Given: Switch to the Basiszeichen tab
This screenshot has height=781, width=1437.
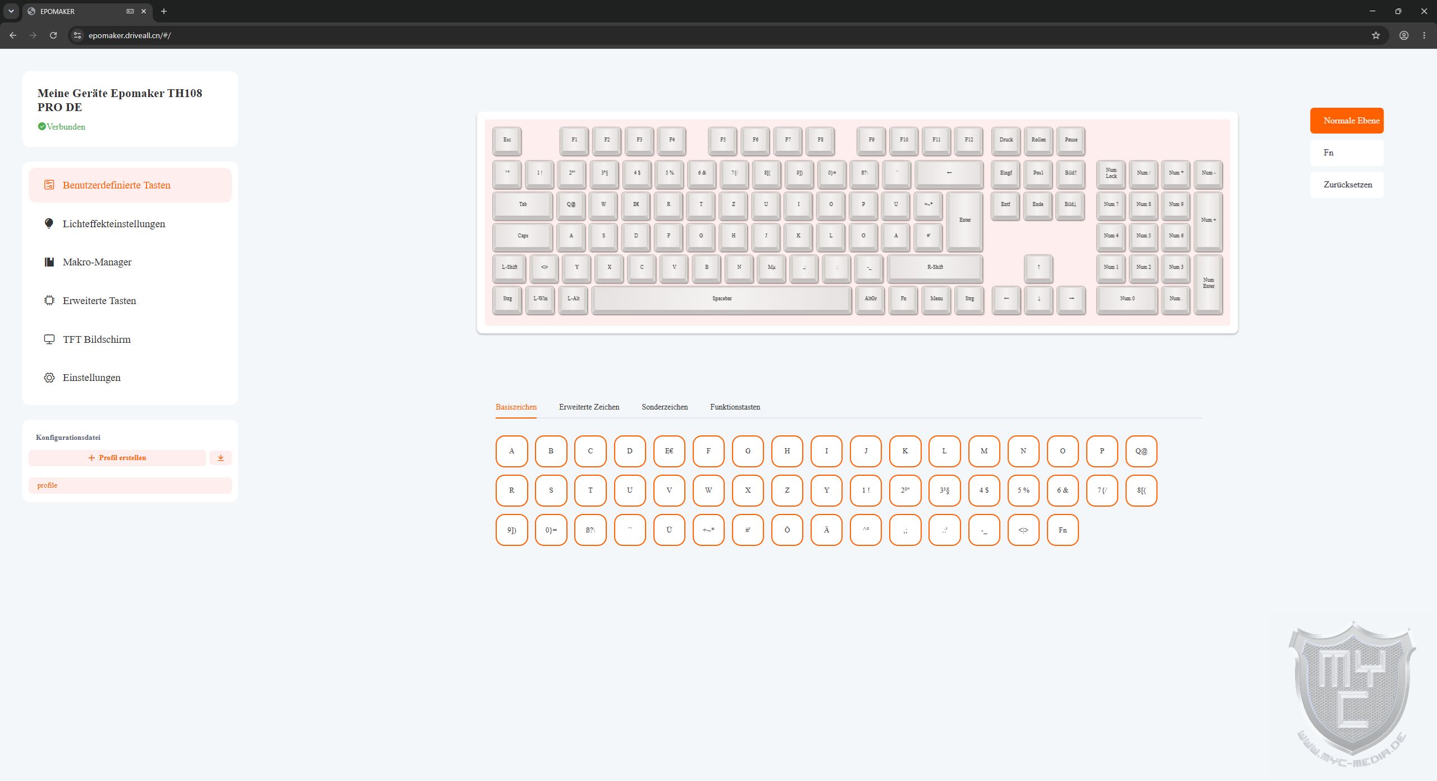Looking at the screenshot, I should coord(516,407).
